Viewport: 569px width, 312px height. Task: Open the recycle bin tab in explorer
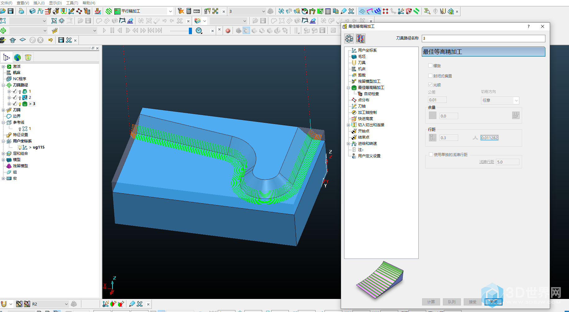[x=28, y=57]
